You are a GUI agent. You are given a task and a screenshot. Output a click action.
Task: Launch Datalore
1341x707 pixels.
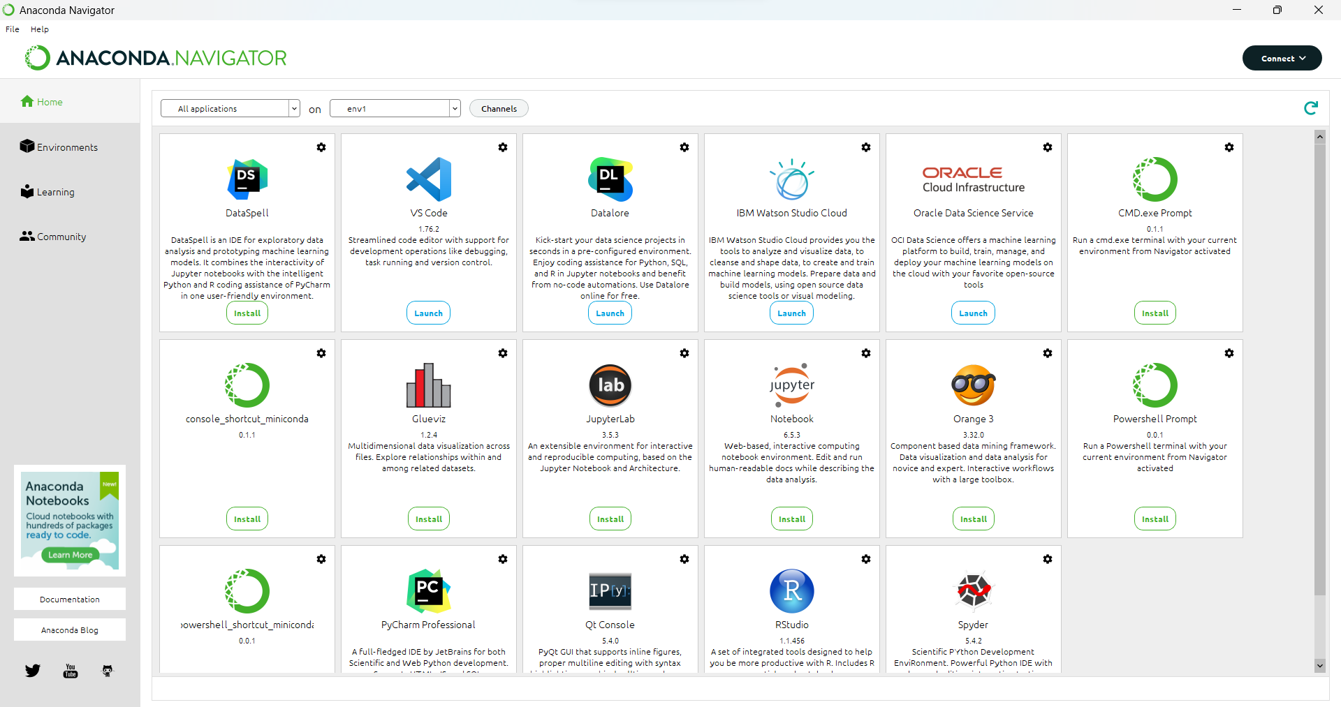610,313
